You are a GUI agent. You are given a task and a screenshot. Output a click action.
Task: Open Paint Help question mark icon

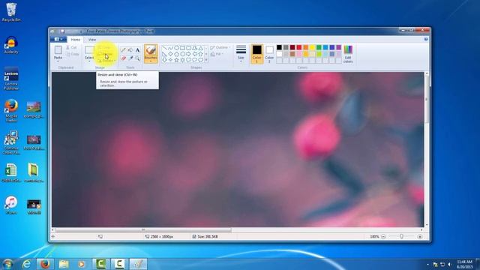426,40
